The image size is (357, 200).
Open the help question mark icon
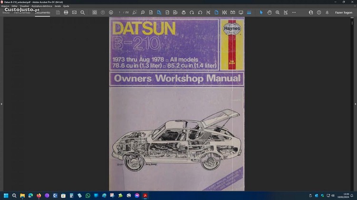click(x=318, y=12)
